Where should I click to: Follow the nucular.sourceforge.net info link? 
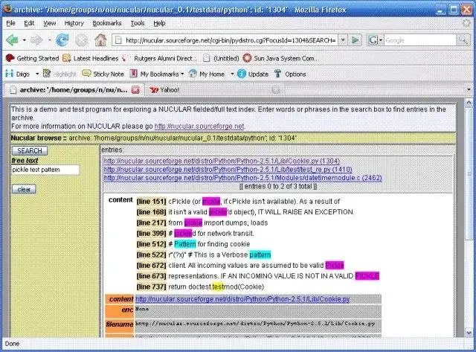tap(199, 126)
